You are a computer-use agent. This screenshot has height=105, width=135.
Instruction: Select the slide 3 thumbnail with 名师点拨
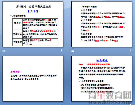(x=33, y=79)
